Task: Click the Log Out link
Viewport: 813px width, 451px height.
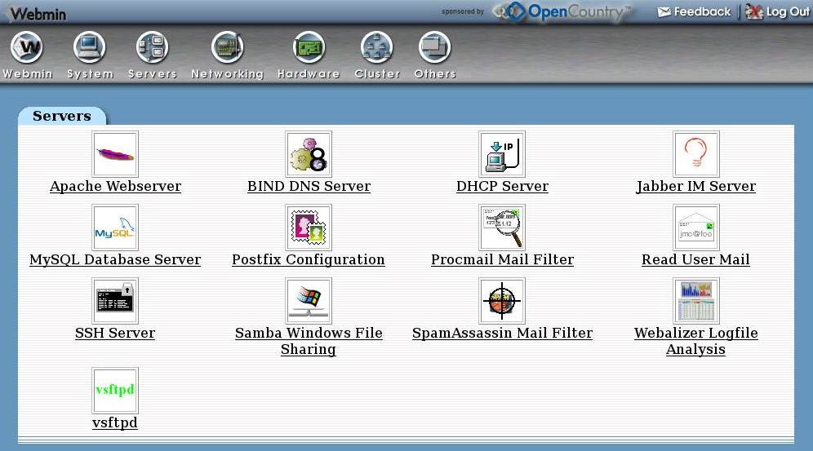Action: coord(778,11)
